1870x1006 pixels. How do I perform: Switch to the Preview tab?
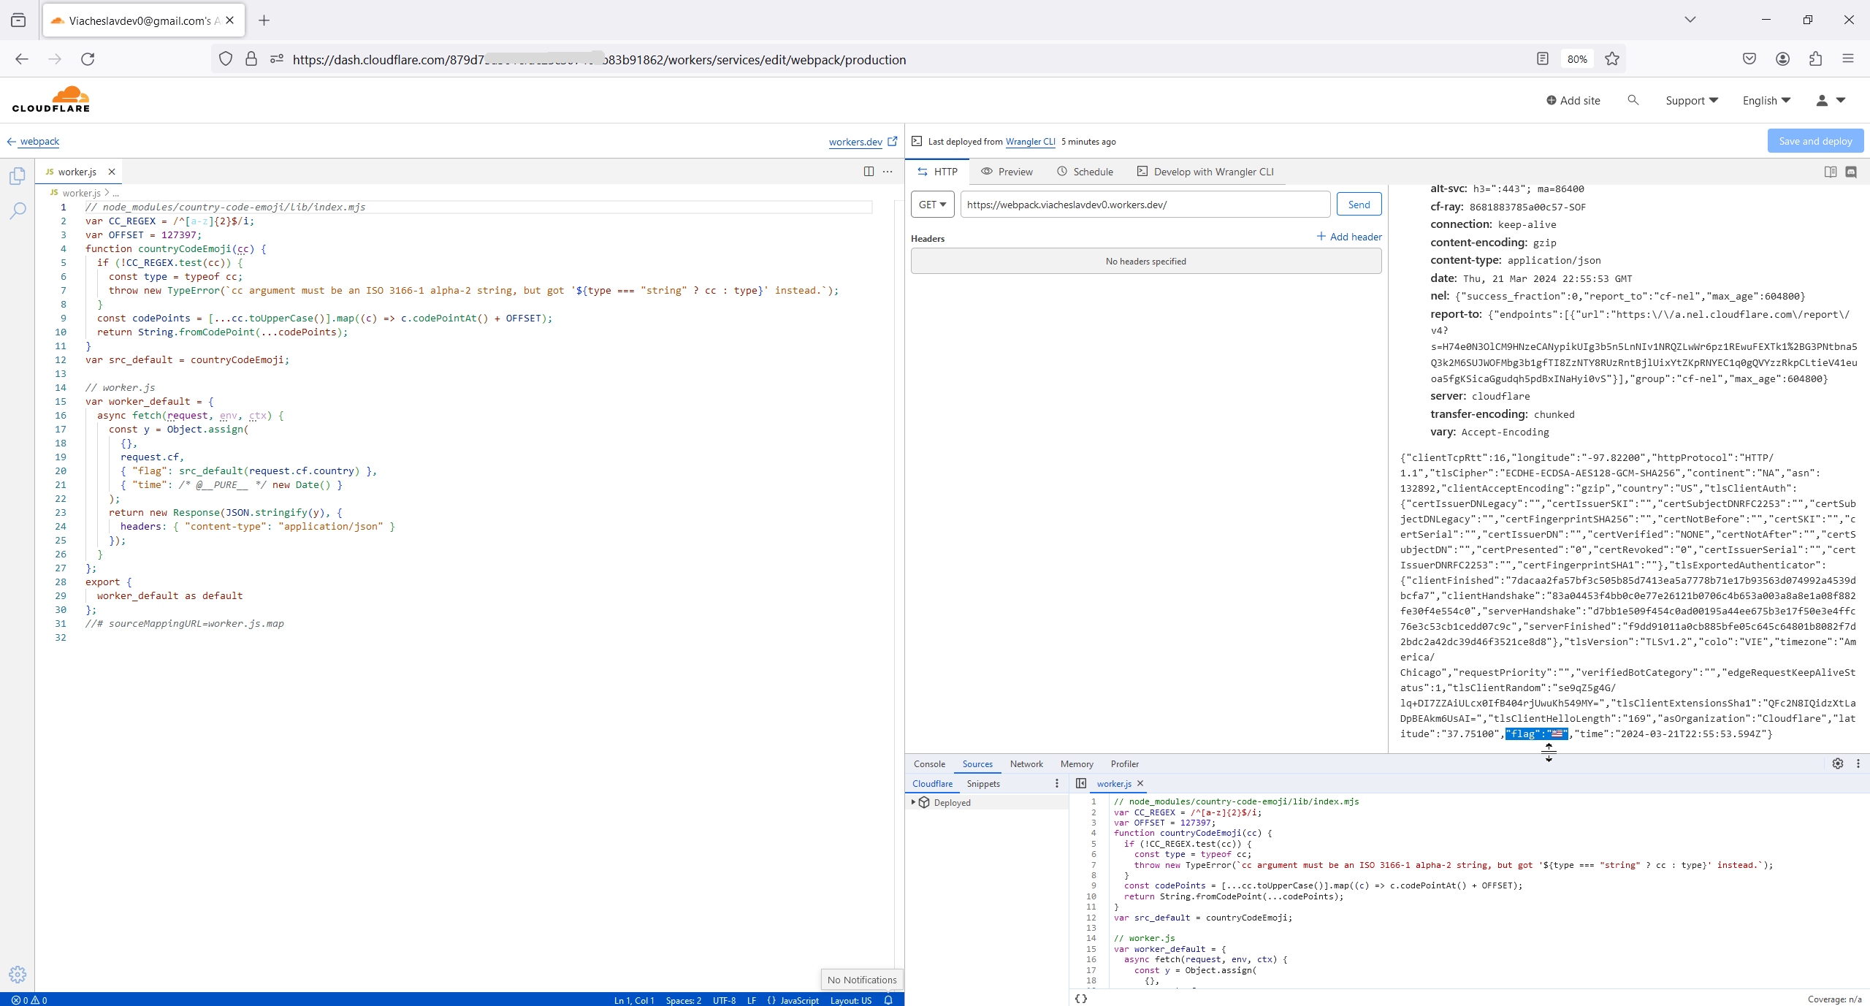1014,172
